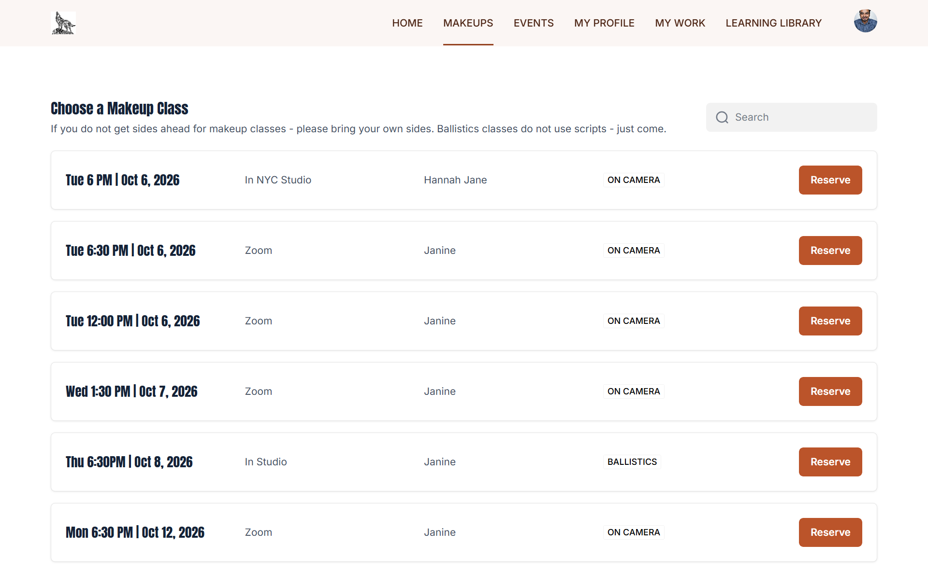
Task: Open the user profile avatar
Action: point(865,21)
